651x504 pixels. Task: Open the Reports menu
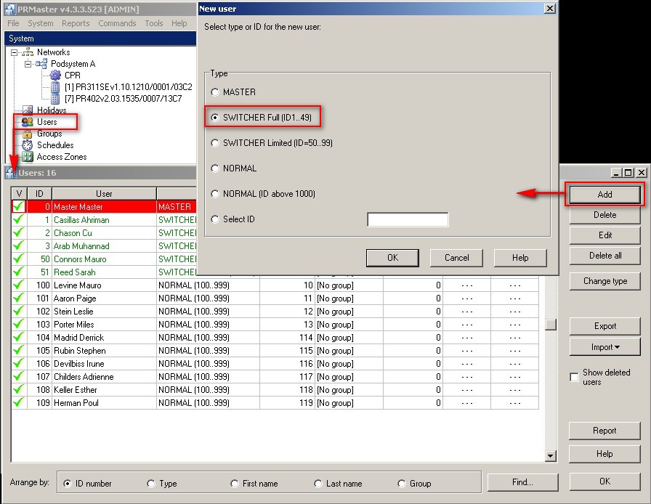point(76,23)
